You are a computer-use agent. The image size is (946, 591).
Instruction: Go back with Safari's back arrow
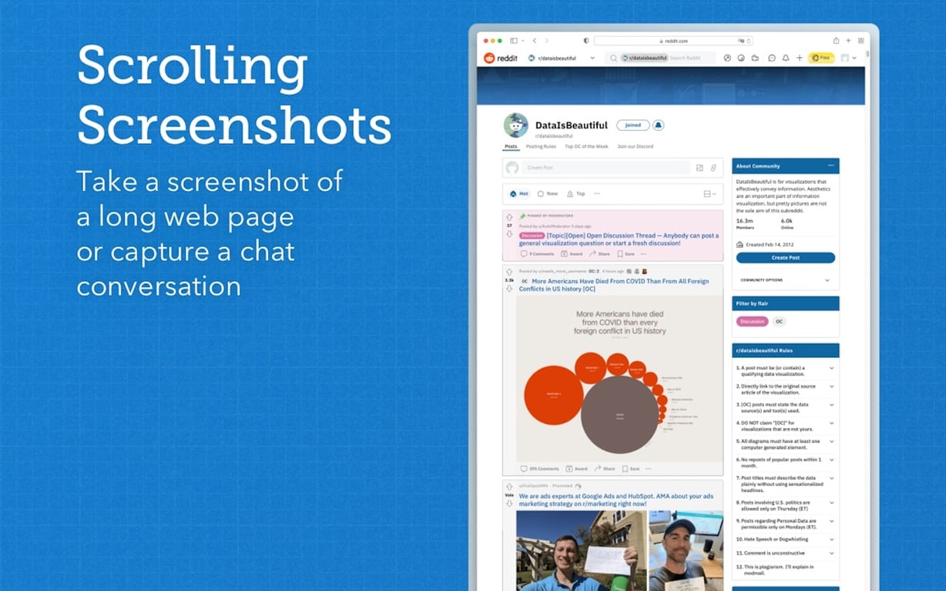click(x=534, y=40)
